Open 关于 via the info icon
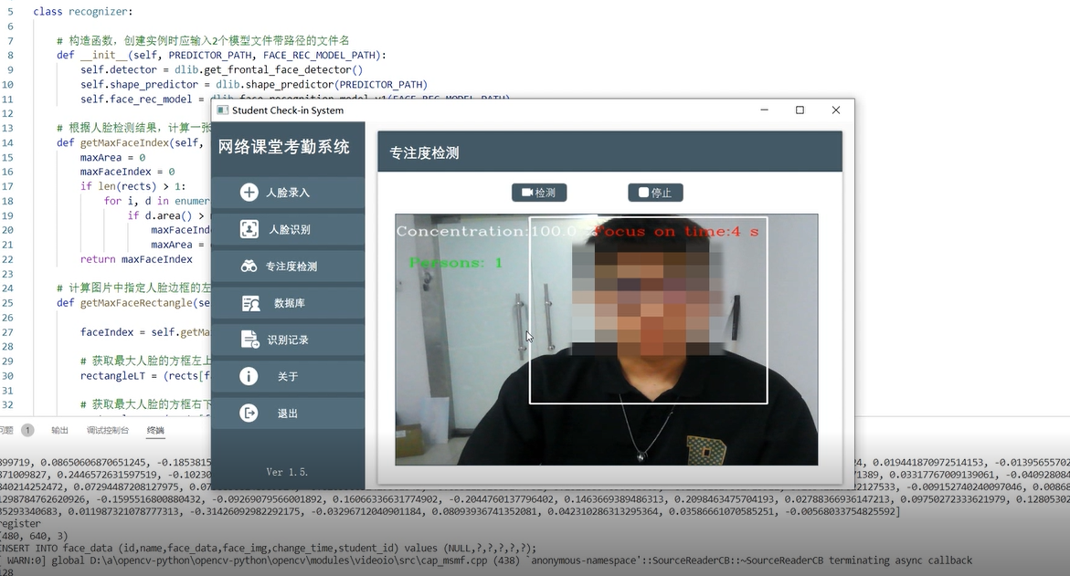Image resolution: width=1070 pixels, height=576 pixels. (249, 376)
